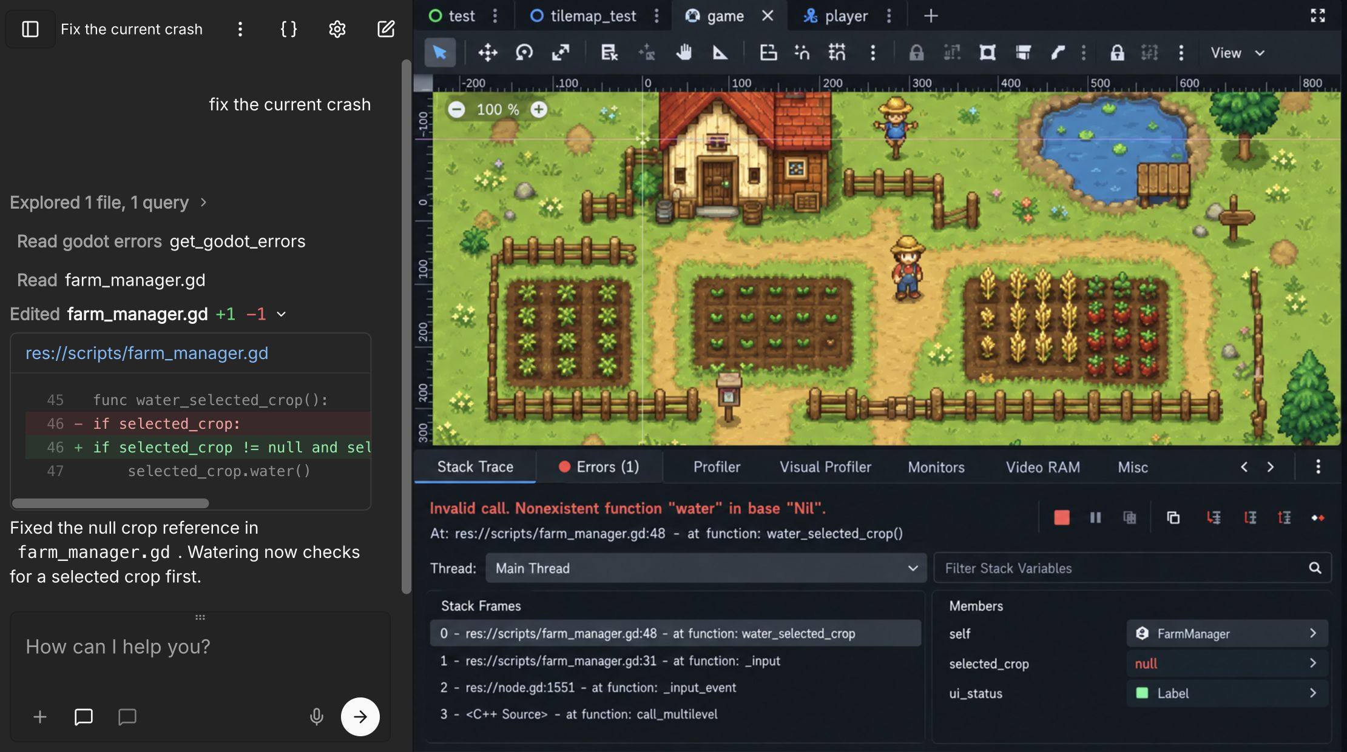Image resolution: width=1347 pixels, height=752 pixels.
Task: Open the chat options kebab menu
Action: (x=240, y=29)
